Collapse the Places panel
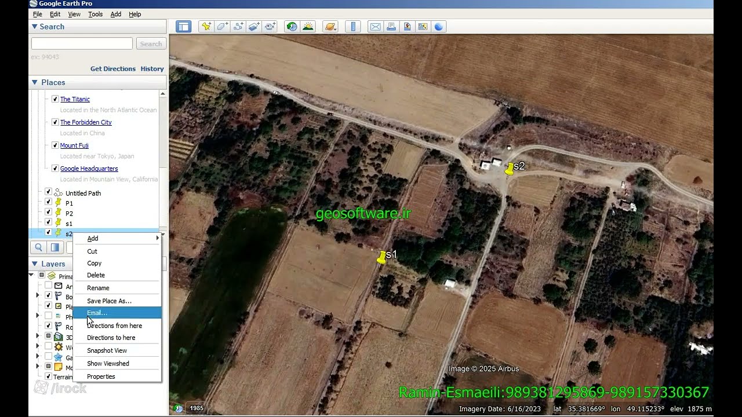Screen dimensions: 742x417 point(35,82)
